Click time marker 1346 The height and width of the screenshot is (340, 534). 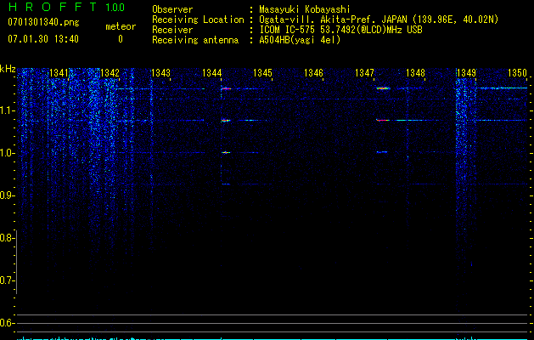pos(313,72)
